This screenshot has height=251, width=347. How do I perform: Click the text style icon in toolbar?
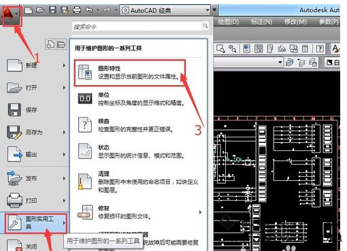pyautogui.click(x=335, y=48)
